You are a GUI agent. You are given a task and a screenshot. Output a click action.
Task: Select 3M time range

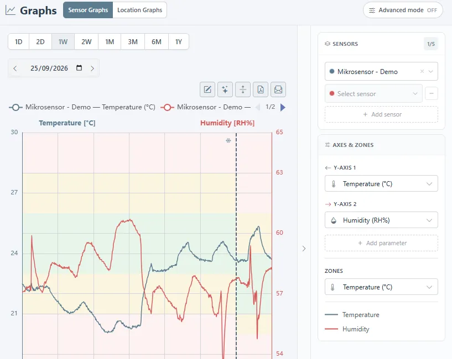(x=133, y=42)
